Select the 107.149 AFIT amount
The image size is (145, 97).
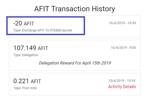click(31, 48)
